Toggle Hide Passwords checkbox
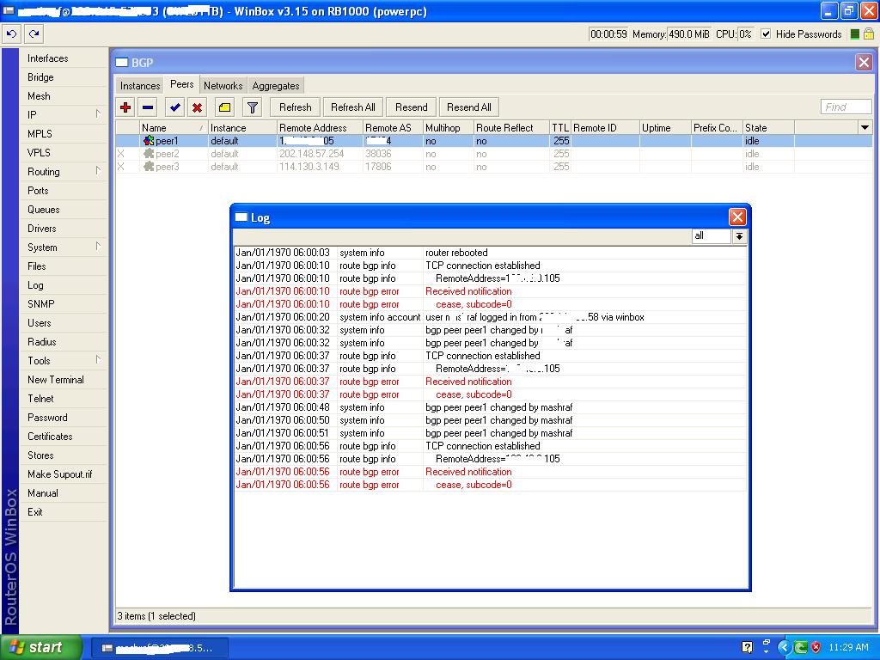This screenshot has width=880, height=660. click(766, 34)
